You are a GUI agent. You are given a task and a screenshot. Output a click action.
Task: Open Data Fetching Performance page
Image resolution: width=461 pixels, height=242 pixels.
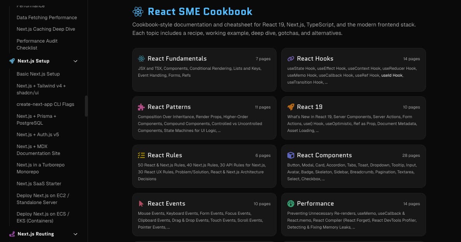click(47, 18)
